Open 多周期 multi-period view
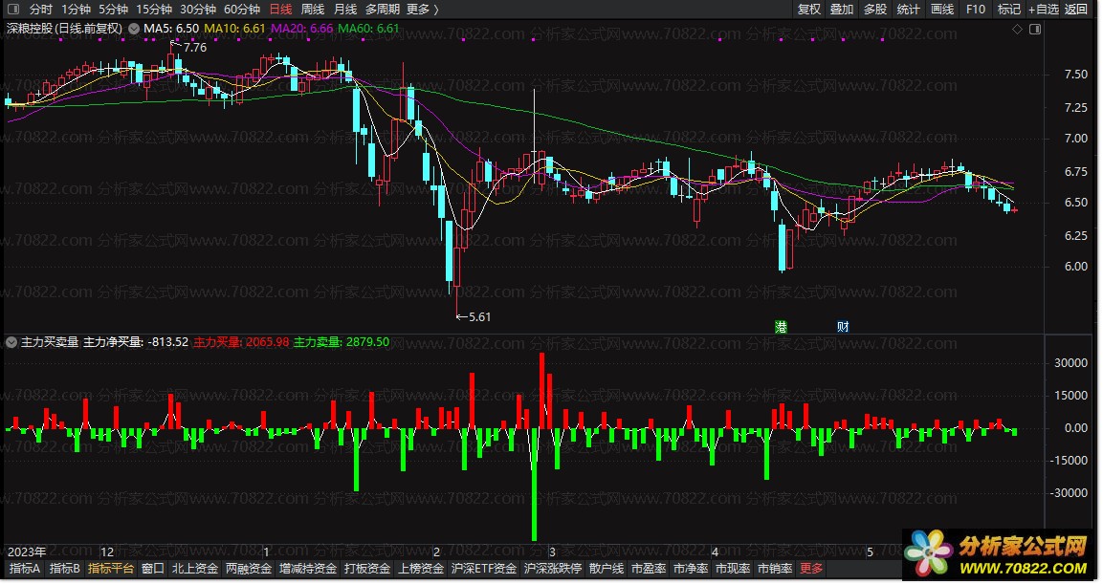Screen dimensions: 1103x584 pos(382,10)
